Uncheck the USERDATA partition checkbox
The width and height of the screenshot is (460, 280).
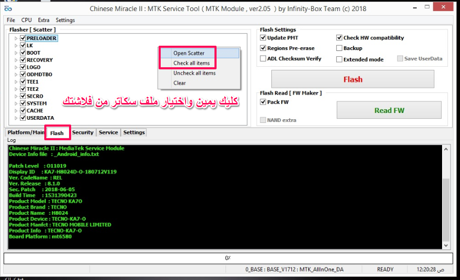click(x=23, y=118)
